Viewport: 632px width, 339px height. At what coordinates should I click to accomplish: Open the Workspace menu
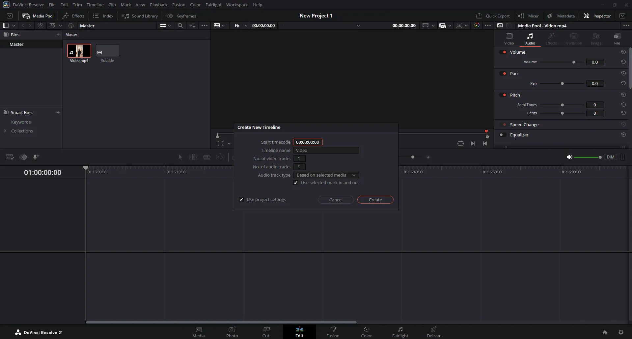click(x=237, y=5)
